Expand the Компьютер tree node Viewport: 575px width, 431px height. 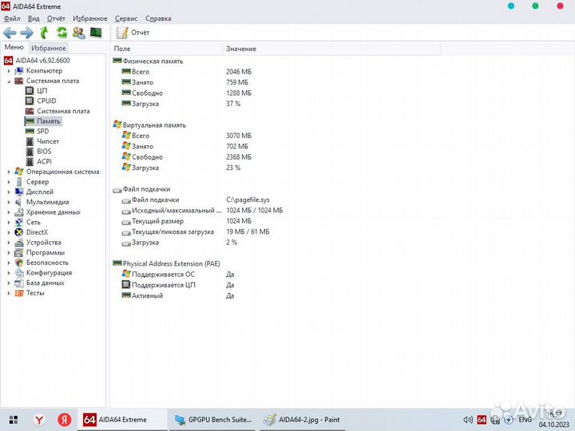pos(9,71)
